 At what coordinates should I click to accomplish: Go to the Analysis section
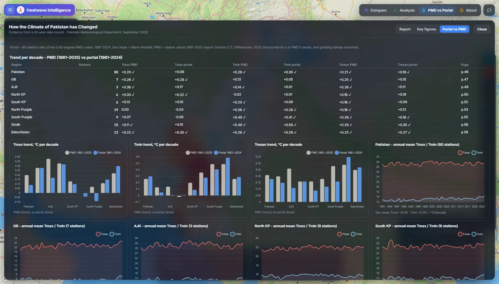click(404, 10)
